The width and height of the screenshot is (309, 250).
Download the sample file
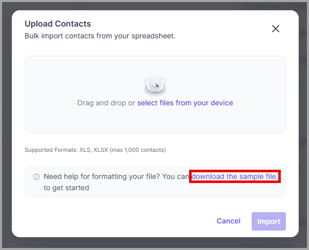tap(234, 176)
